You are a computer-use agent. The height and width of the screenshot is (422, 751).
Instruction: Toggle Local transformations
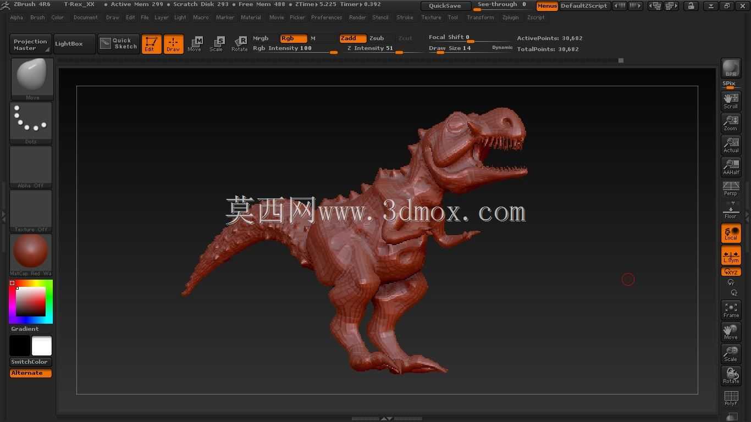731,233
